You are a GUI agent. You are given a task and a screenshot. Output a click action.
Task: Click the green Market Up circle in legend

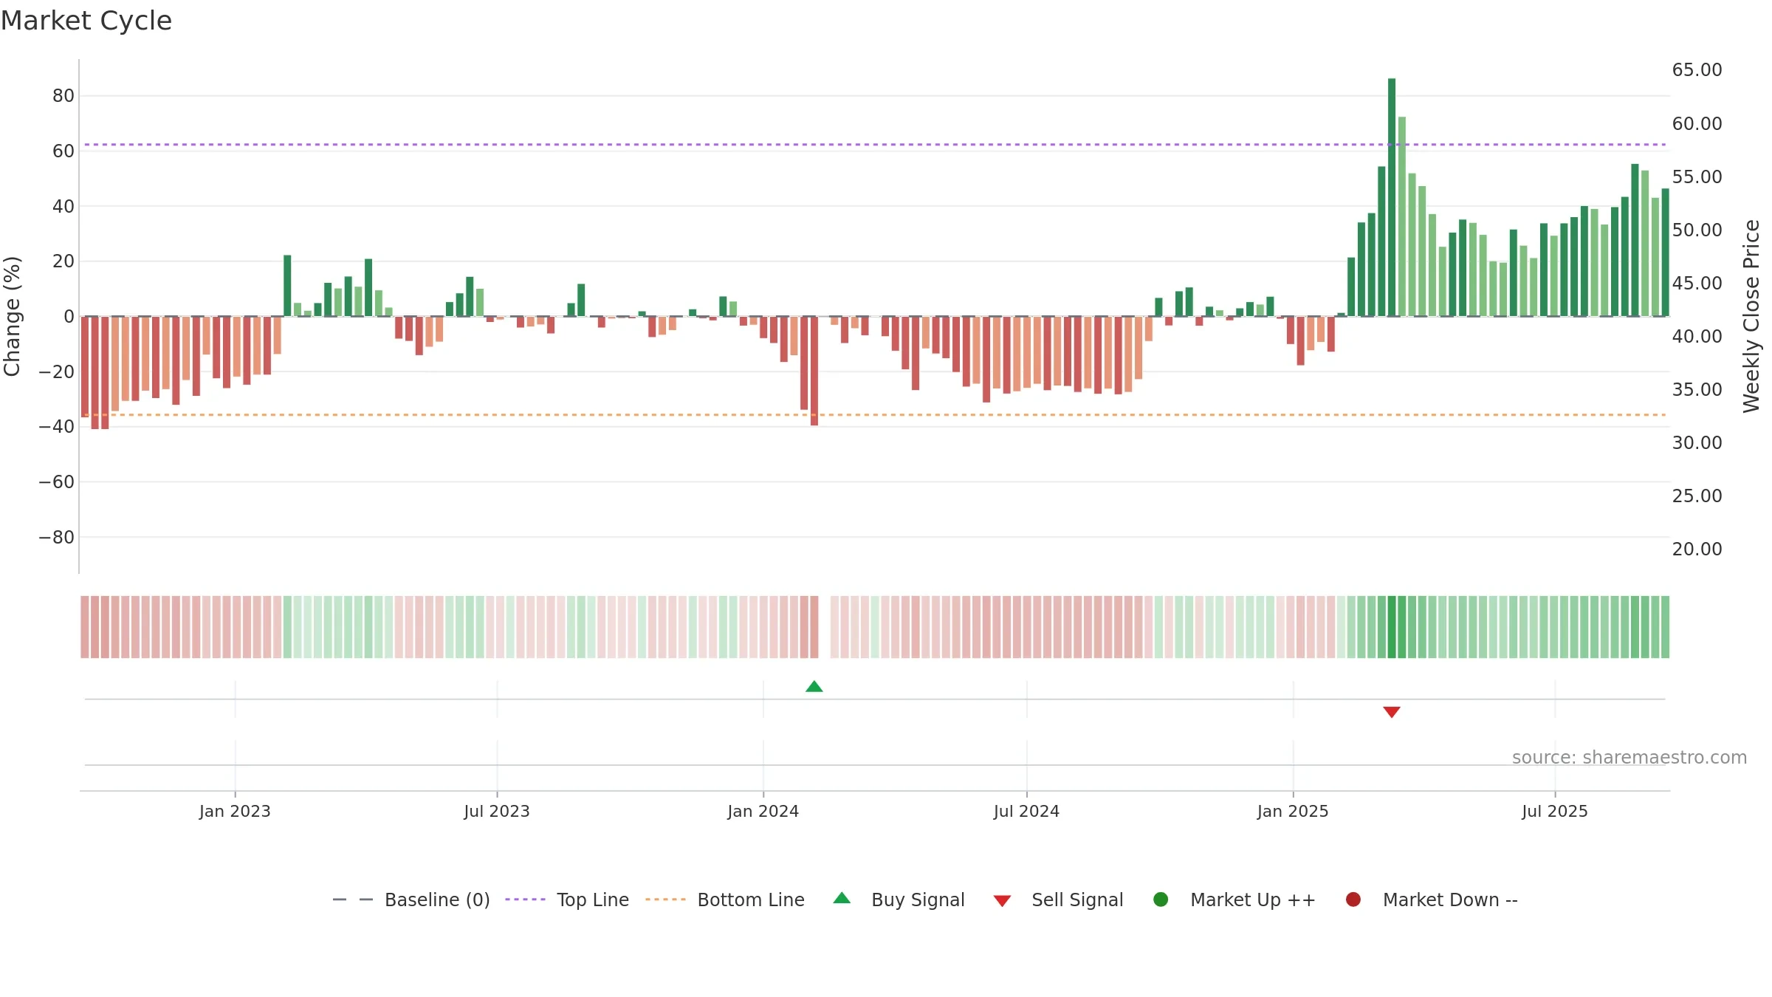point(1161,900)
